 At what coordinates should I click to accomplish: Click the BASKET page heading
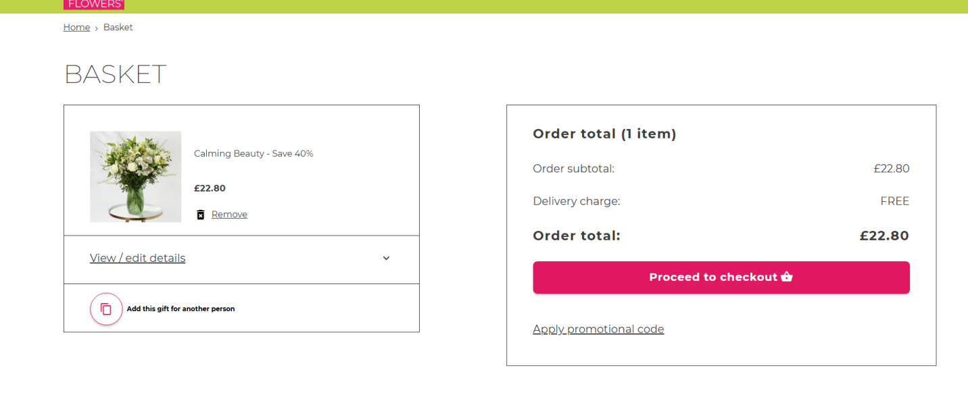pos(115,74)
